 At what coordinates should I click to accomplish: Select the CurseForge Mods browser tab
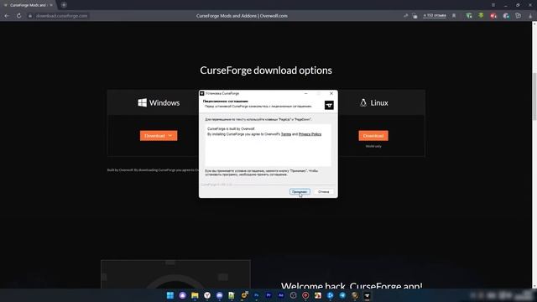(28, 5)
